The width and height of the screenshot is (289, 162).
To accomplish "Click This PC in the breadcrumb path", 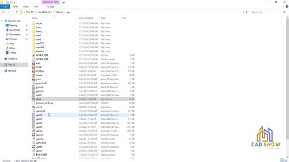I will point(30,12).
